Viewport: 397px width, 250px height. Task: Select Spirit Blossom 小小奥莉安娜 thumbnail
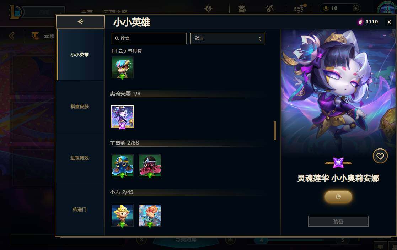point(122,116)
